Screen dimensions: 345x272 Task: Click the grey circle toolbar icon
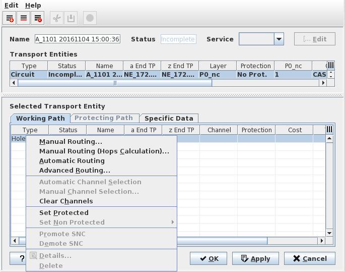(90, 18)
